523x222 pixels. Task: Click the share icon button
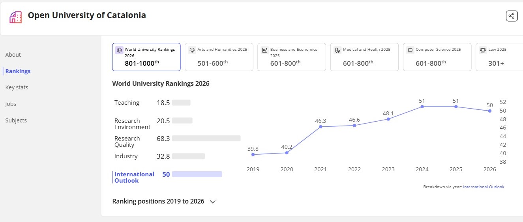(512, 16)
